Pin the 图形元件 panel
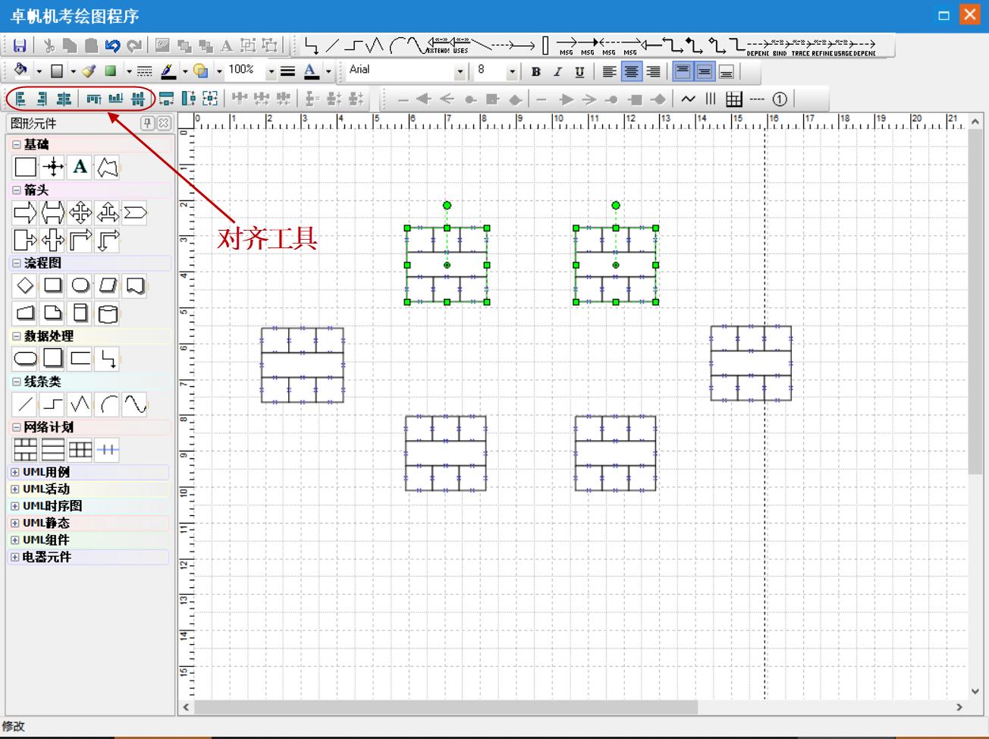 (x=148, y=123)
